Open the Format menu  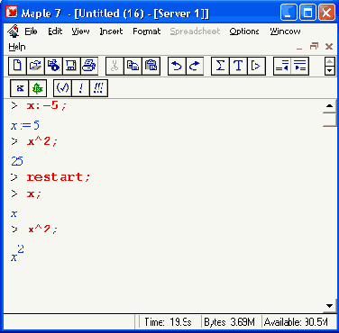(147, 31)
